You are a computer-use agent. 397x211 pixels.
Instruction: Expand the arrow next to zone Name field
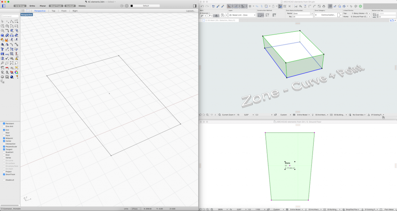pos(312,13)
